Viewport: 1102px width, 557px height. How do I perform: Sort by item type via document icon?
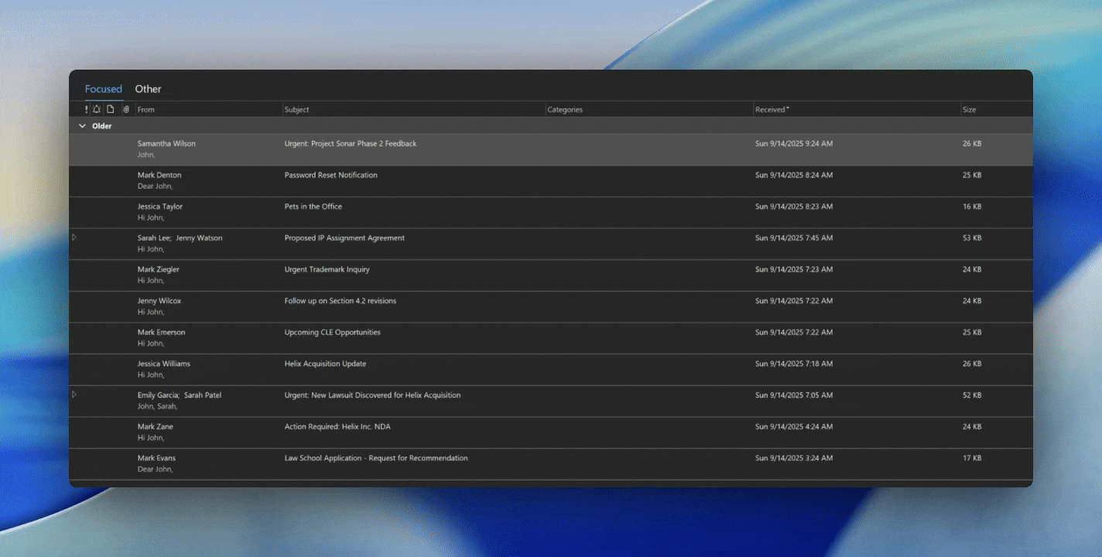pyautogui.click(x=111, y=109)
